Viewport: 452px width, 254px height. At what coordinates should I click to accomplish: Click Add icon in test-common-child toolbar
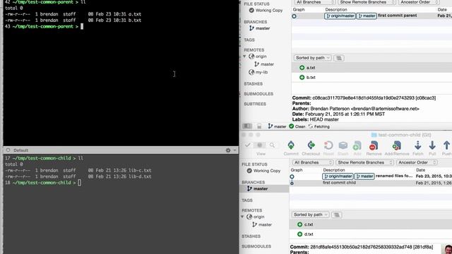click(x=357, y=145)
